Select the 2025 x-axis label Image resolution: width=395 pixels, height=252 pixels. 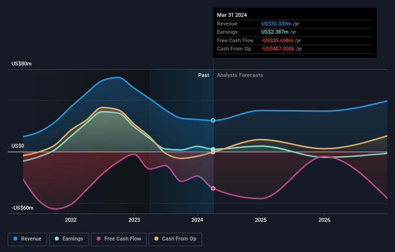pyautogui.click(x=261, y=220)
